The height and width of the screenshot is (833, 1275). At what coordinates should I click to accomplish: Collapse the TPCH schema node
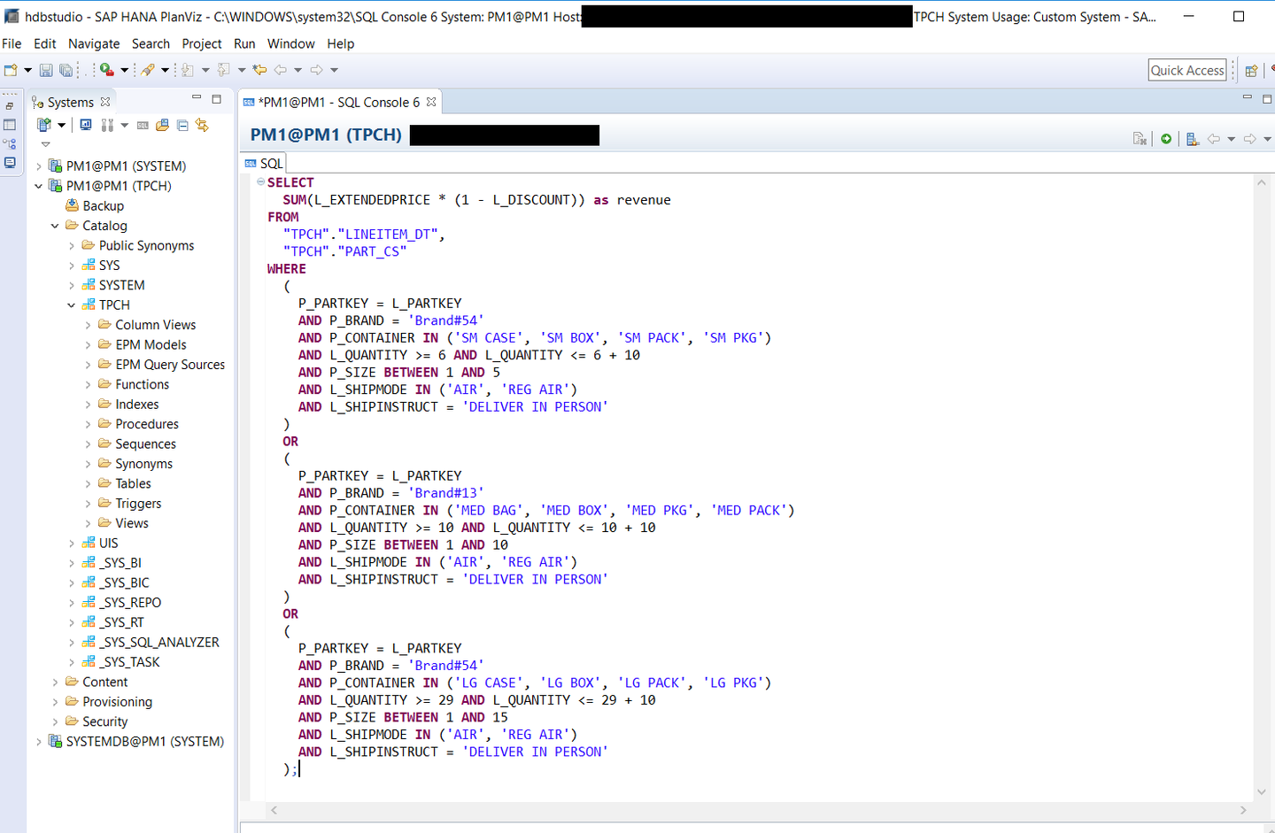coord(72,305)
